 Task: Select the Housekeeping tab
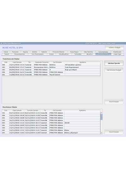pyautogui.click(x=103, y=54)
